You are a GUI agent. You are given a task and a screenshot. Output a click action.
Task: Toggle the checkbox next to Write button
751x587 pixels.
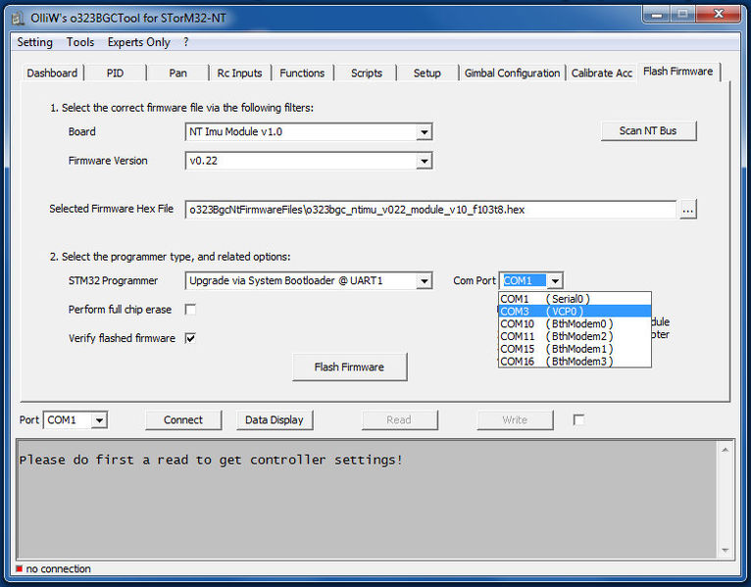(x=578, y=419)
